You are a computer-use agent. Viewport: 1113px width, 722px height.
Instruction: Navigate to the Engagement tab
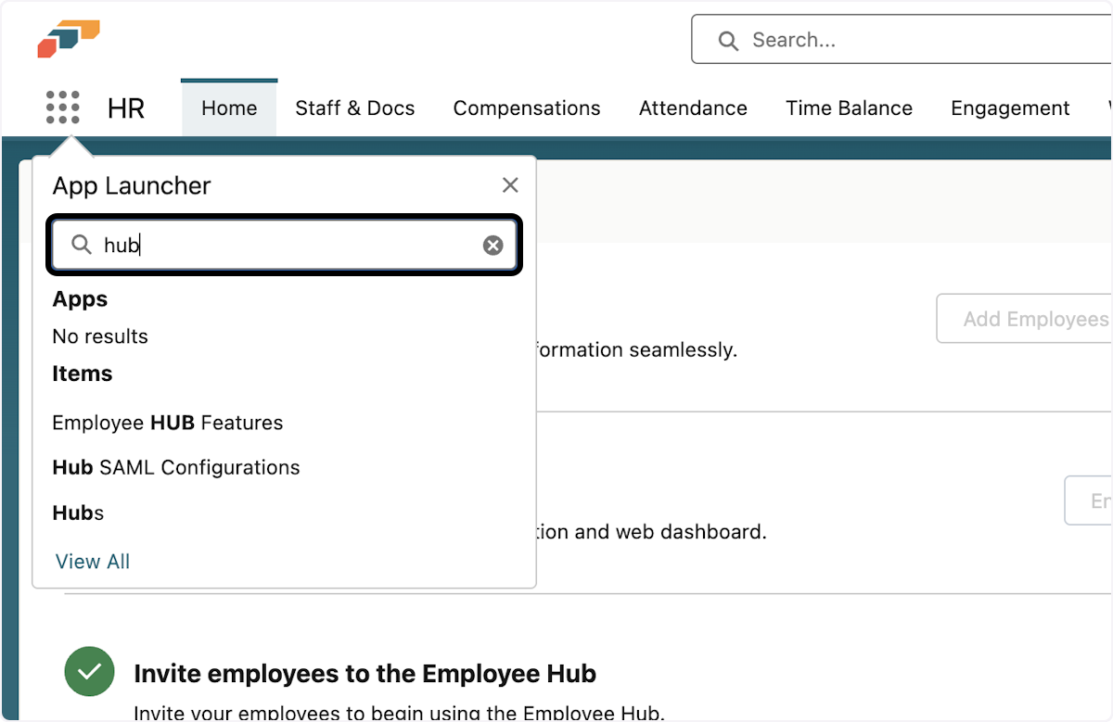coord(1010,108)
